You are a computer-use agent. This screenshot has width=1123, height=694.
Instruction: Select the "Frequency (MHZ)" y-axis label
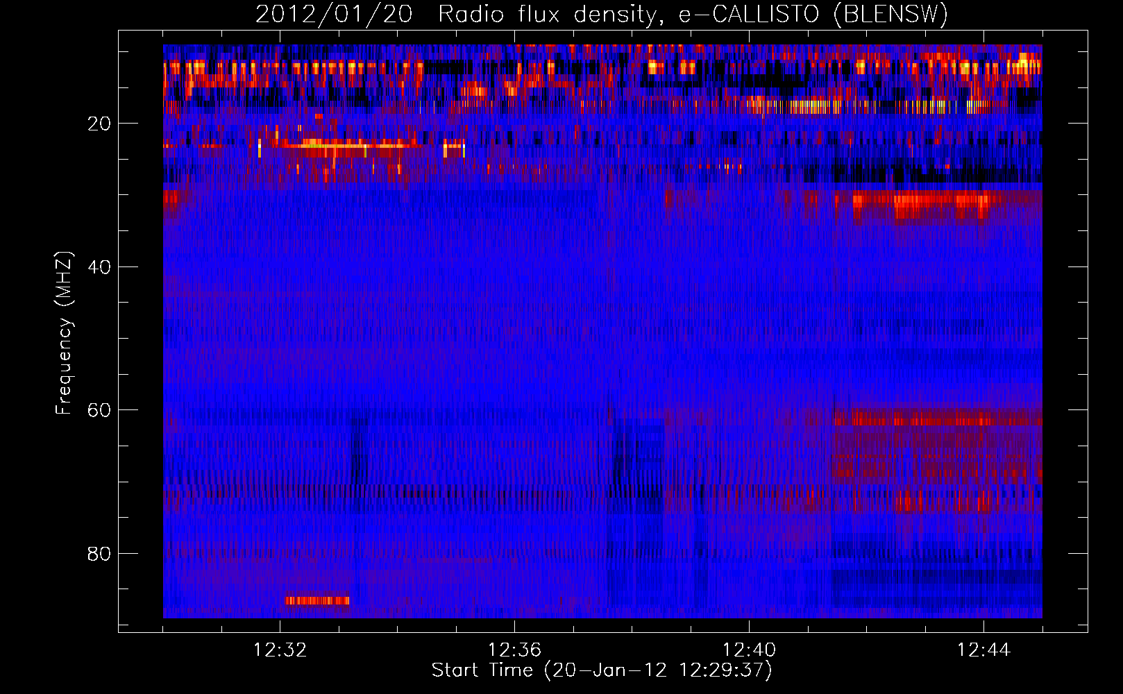tap(64, 333)
